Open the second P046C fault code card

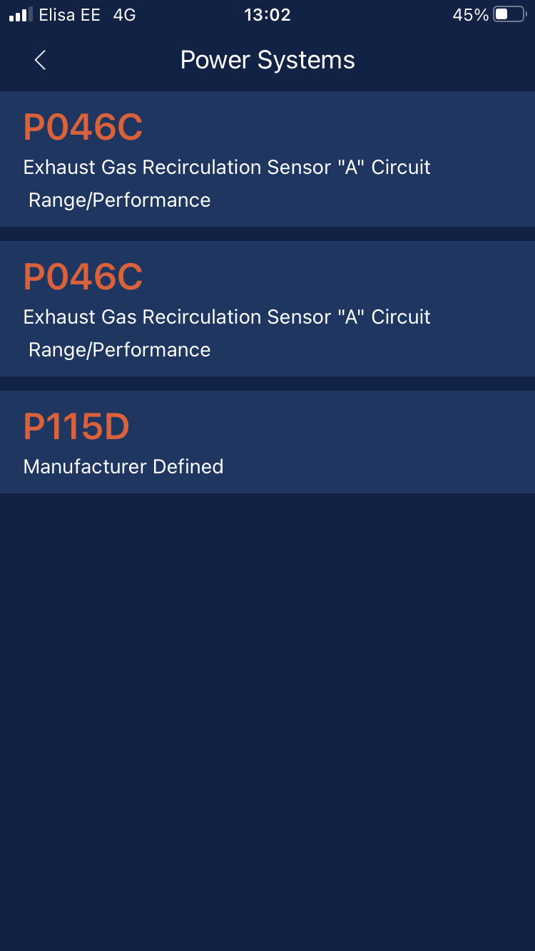[267, 309]
